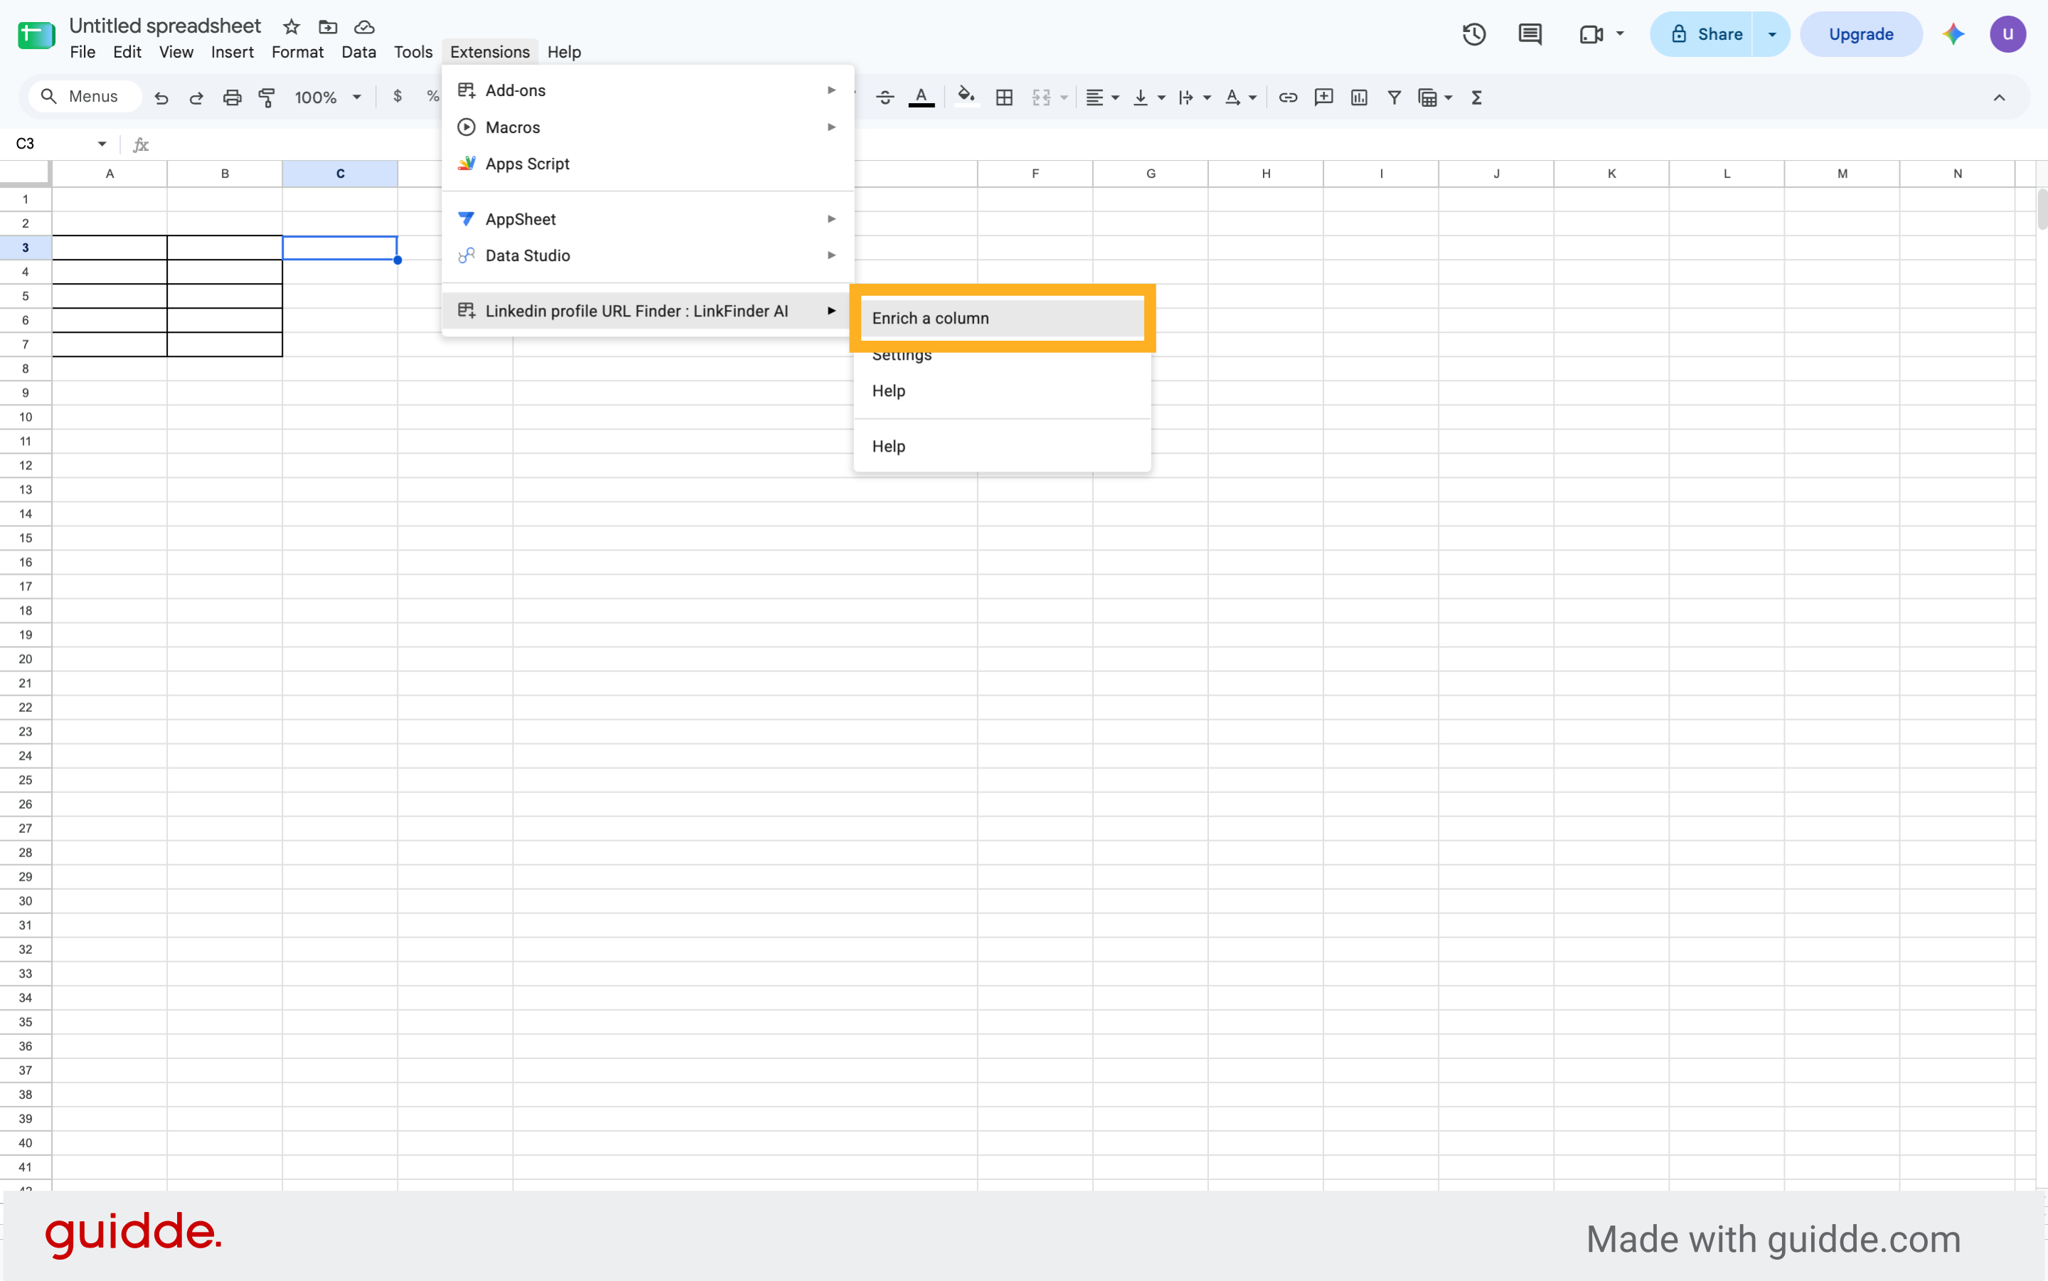
Task: Open the comments panel icon
Action: (x=1530, y=34)
